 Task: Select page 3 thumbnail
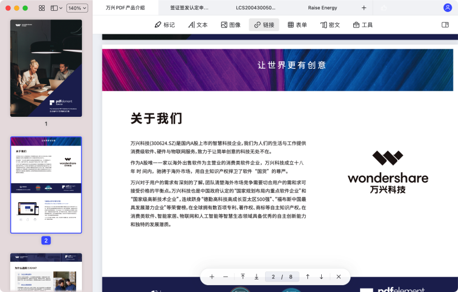46,272
